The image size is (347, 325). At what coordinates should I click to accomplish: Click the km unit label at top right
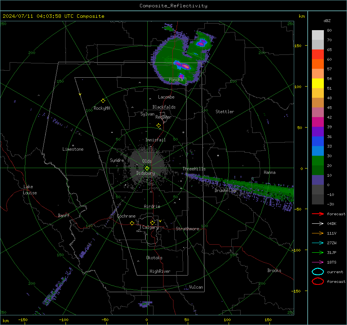[302, 16]
